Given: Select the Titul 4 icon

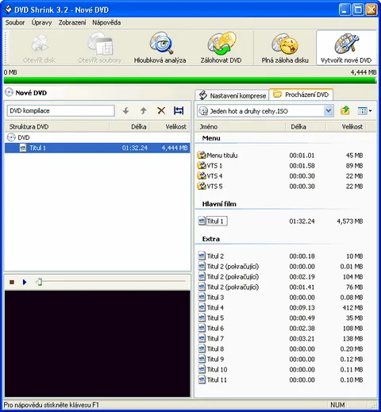Looking at the screenshot, I should coord(202,307).
